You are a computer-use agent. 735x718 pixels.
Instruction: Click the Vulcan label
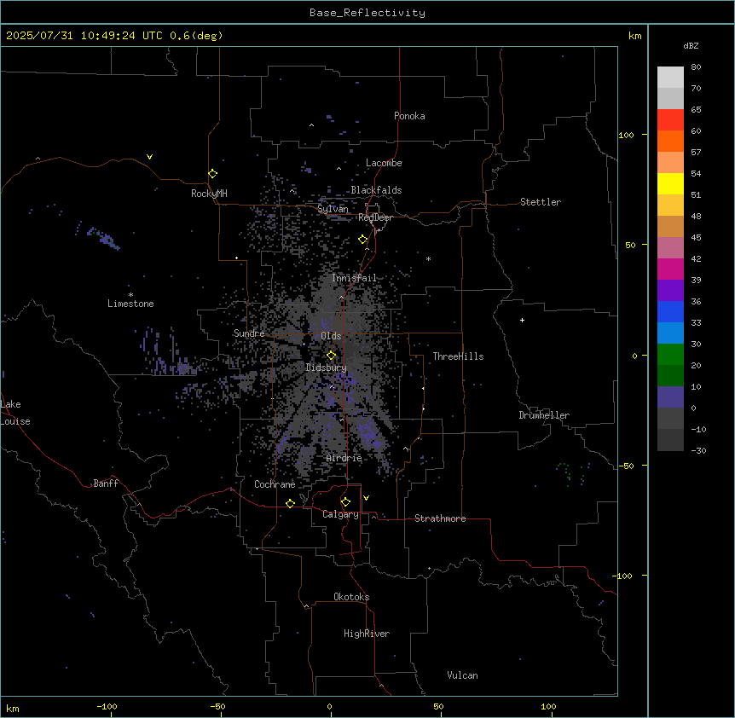462,675
